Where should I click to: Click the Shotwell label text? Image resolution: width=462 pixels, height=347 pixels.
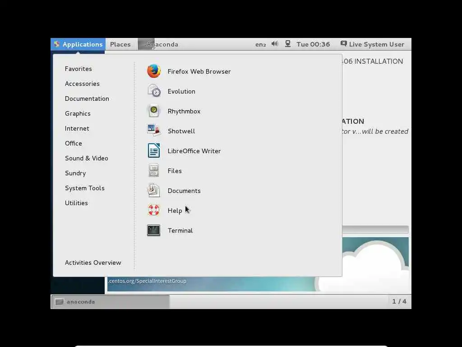click(x=181, y=131)
